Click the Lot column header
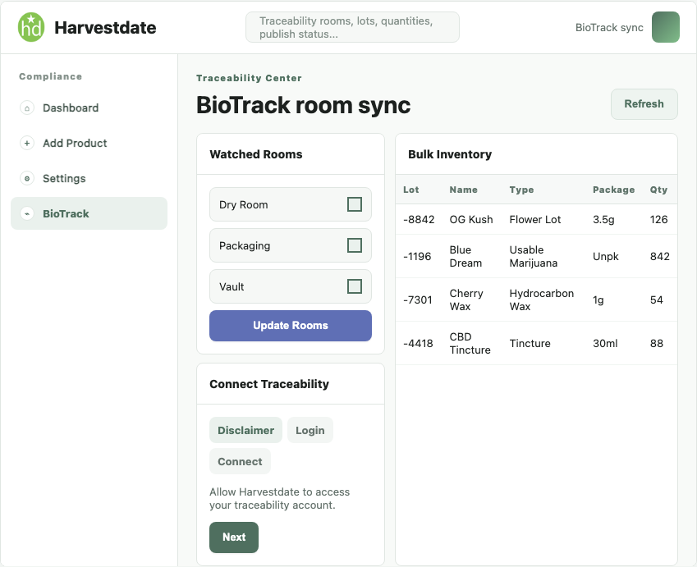 pyautogui.click(x=410, y=190)
